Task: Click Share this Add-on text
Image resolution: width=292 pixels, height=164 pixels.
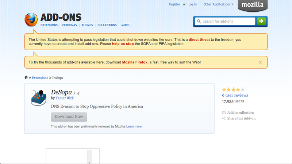Action: 241,118
